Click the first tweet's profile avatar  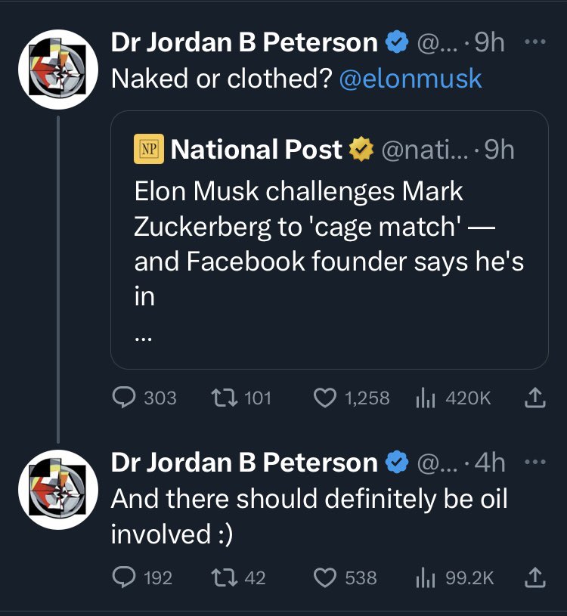click(58, 69)
